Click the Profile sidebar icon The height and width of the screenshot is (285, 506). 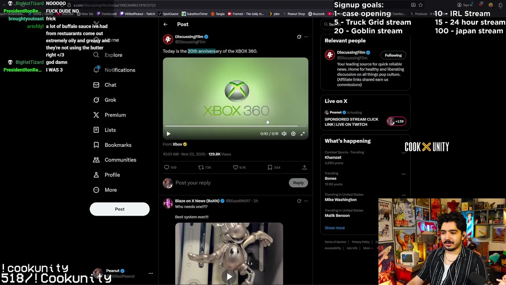(96, 175)
